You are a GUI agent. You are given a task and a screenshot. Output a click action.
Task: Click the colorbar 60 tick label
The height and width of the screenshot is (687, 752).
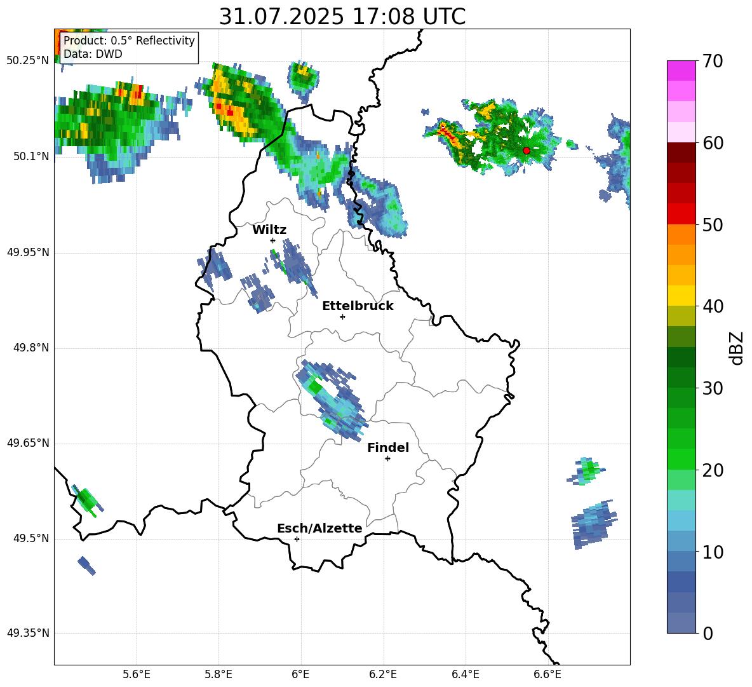pyautogui.click(x=713, y=143)
